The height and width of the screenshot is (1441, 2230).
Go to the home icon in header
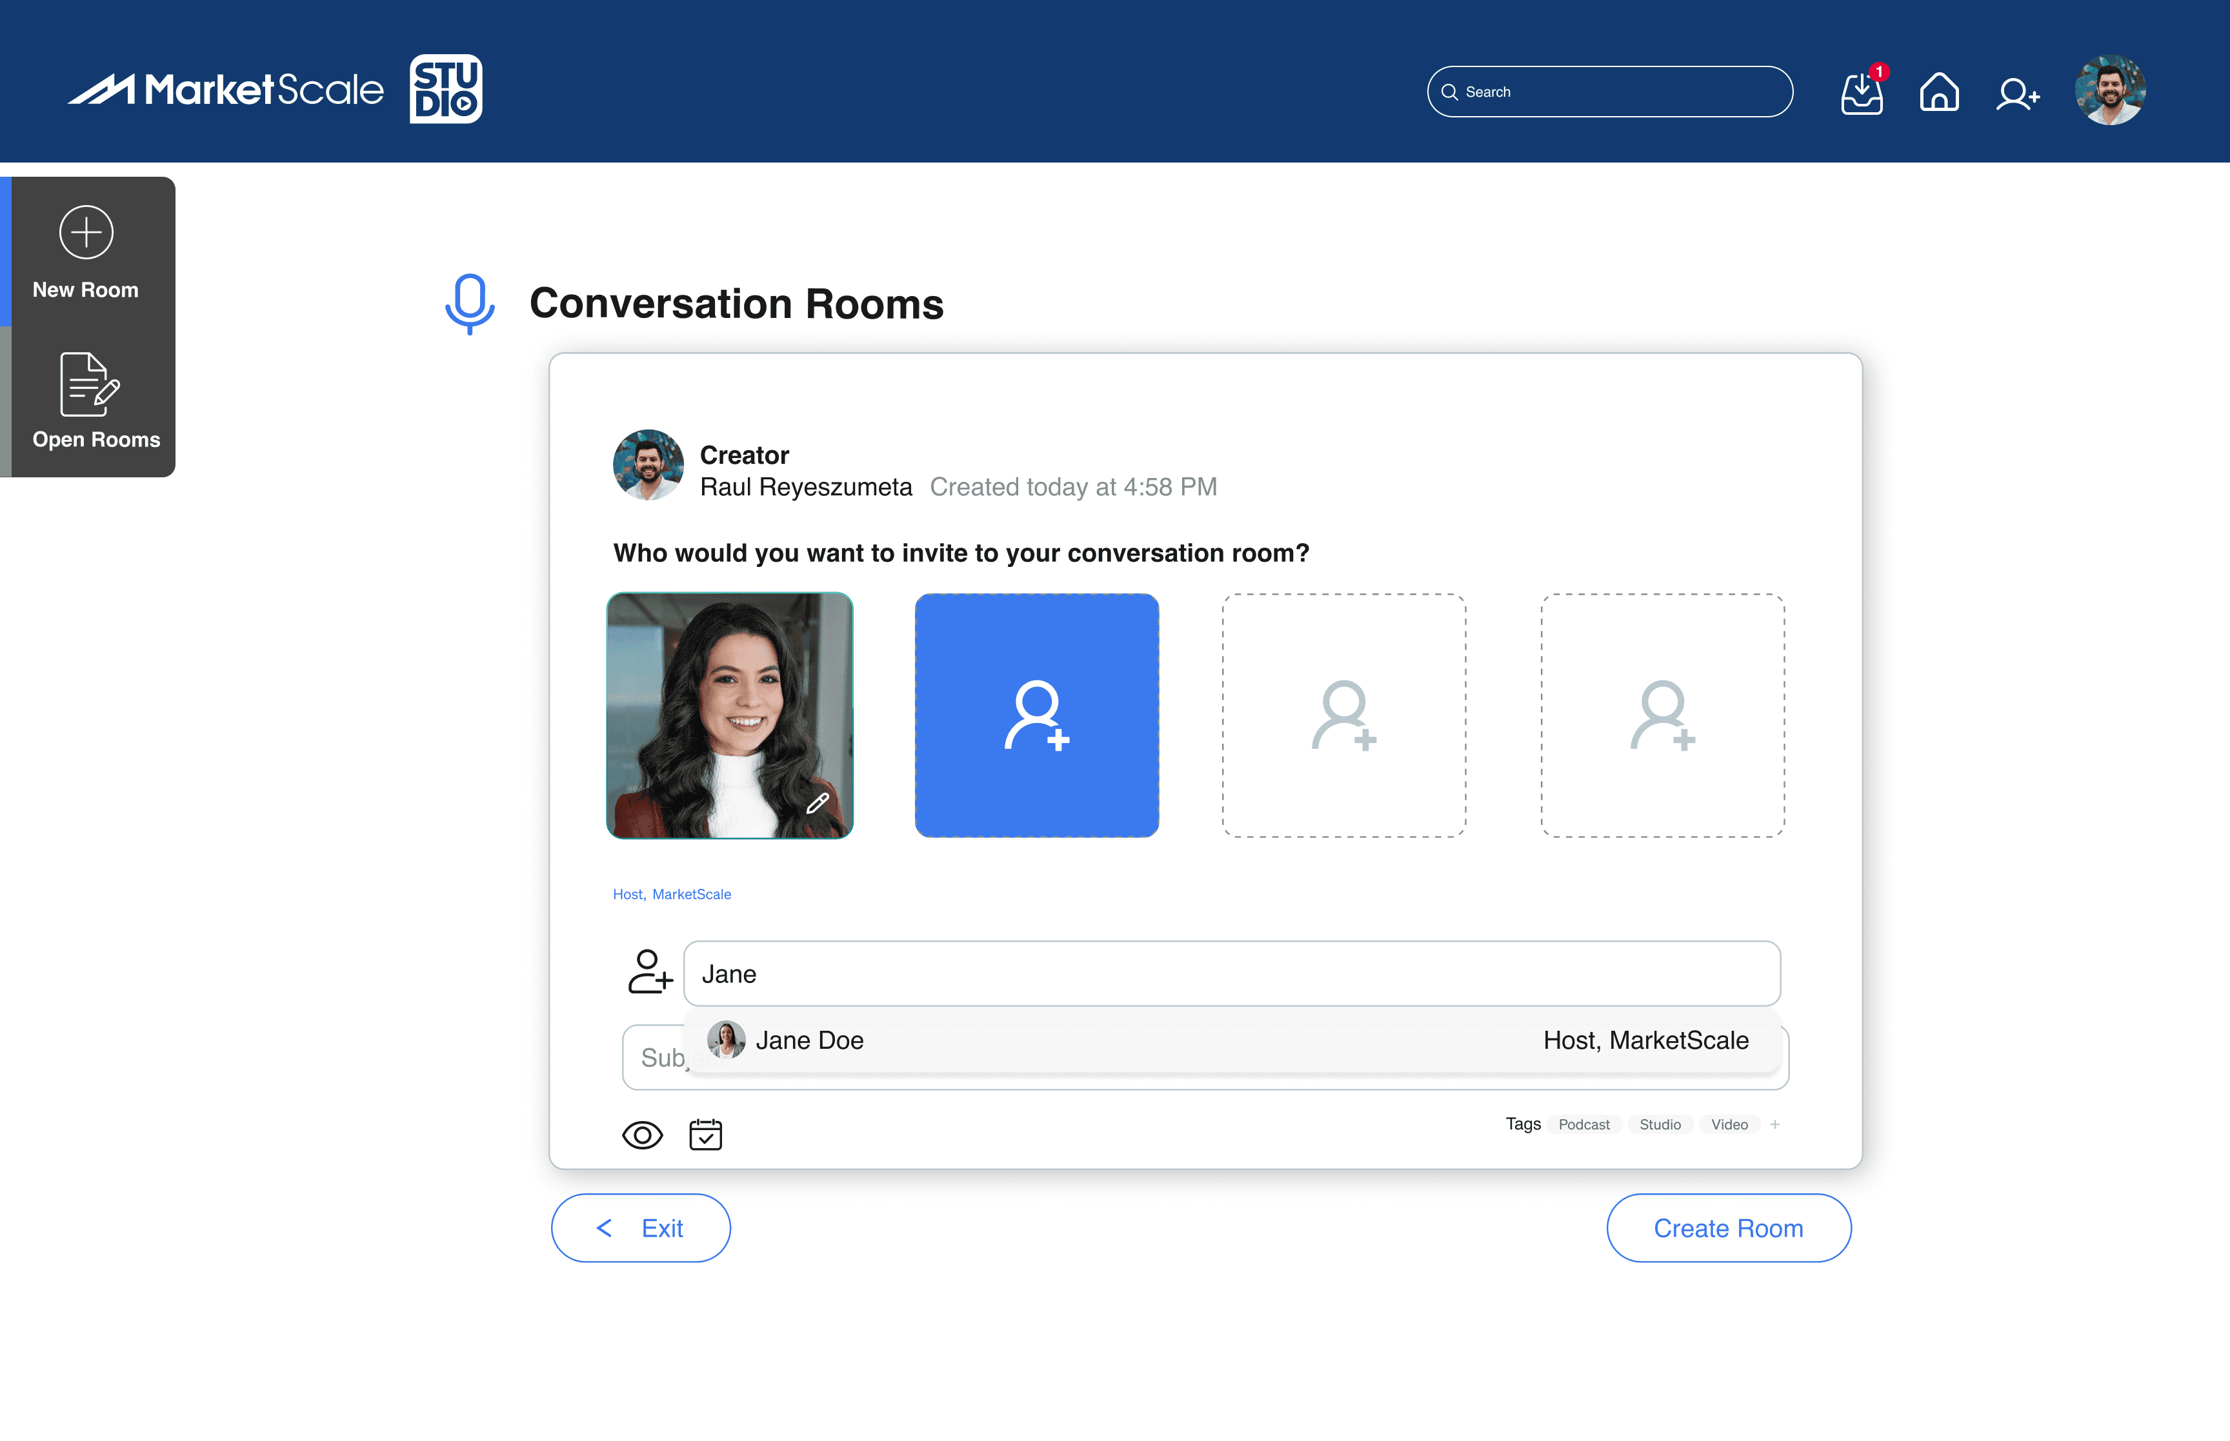(x=1938, y=93)
